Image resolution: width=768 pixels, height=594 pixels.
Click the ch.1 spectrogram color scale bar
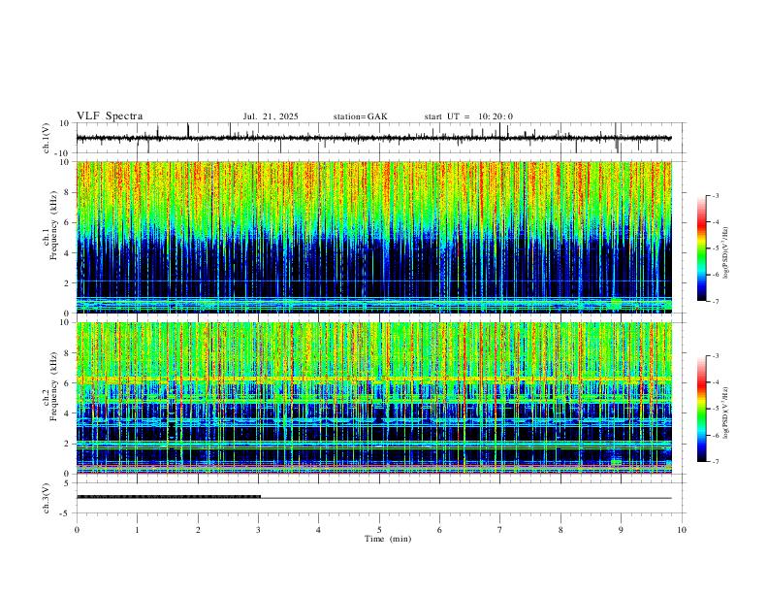coord(701,248)
